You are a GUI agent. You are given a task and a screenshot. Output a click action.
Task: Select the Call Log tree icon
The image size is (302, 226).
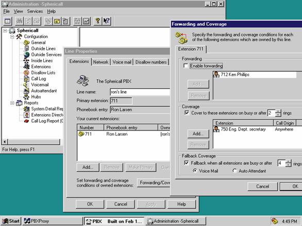26,79
